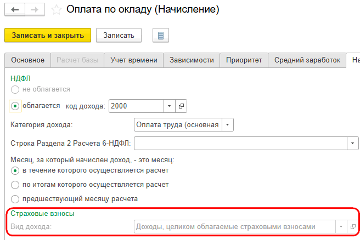Go forward with the right arrow button
Viewport: 360px width, 240px height.
coord(35,10)
